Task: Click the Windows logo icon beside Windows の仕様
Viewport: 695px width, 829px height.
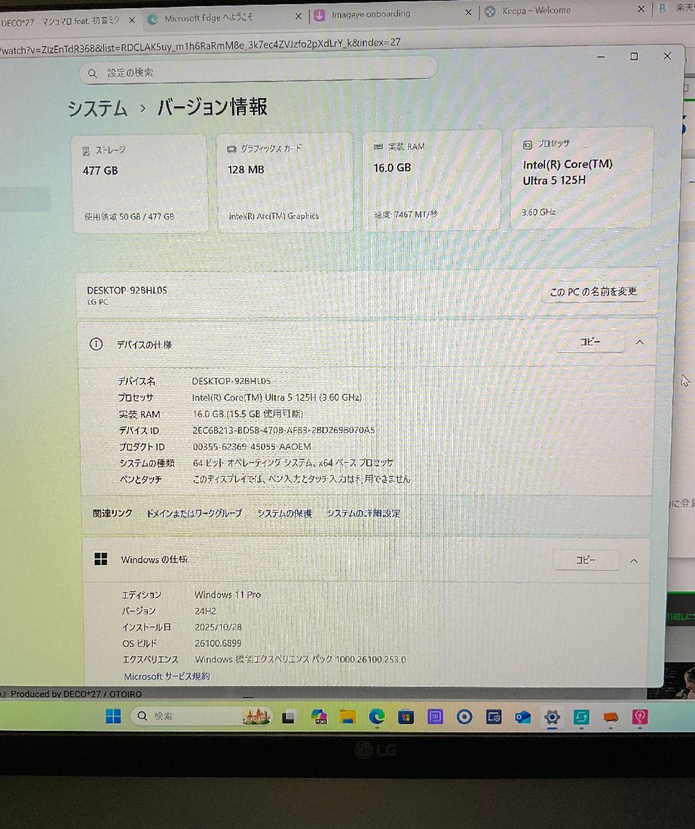Action: 99,558
